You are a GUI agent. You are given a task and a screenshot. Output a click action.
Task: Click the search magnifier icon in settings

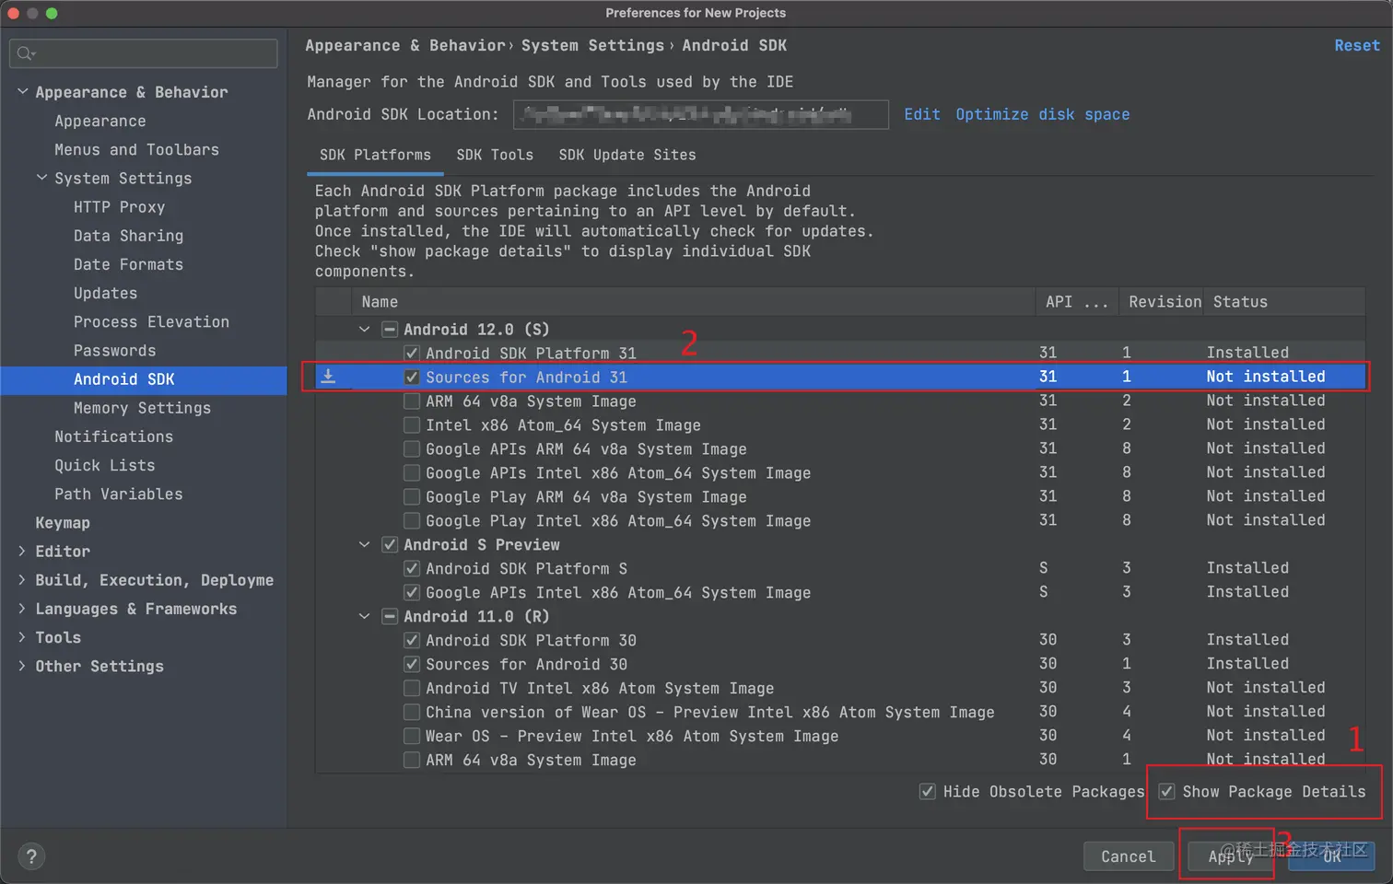tap(26, 53)
